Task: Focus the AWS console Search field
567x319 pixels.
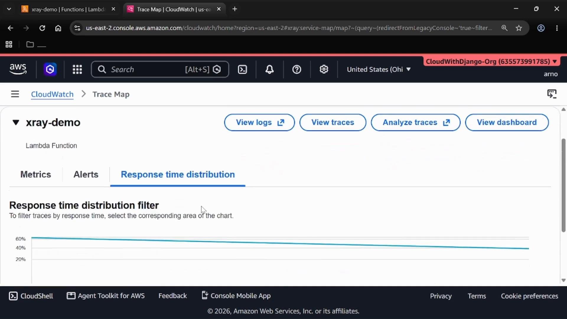Action: (x=160, y=69)
